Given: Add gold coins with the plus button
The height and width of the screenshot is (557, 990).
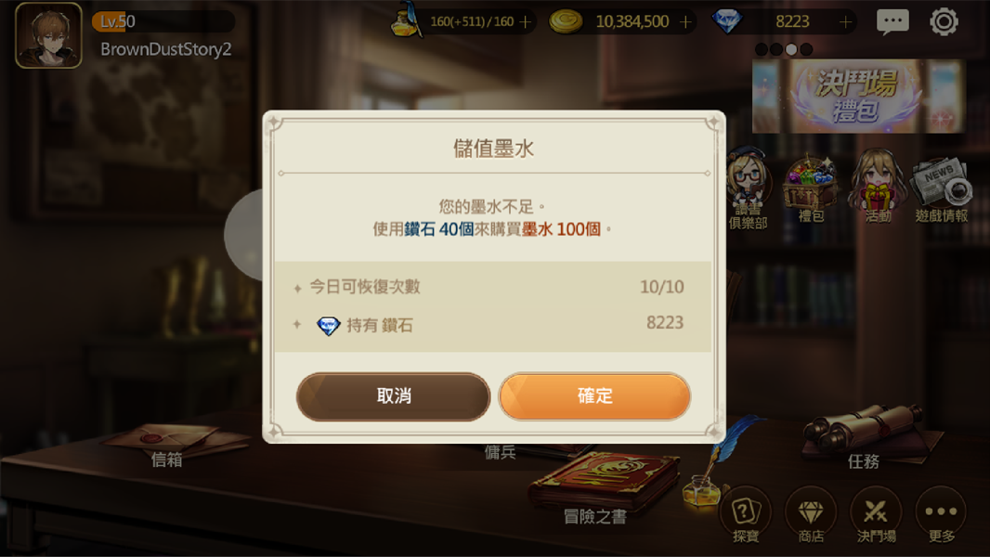Looking at the screenshot, I should 685,22.
